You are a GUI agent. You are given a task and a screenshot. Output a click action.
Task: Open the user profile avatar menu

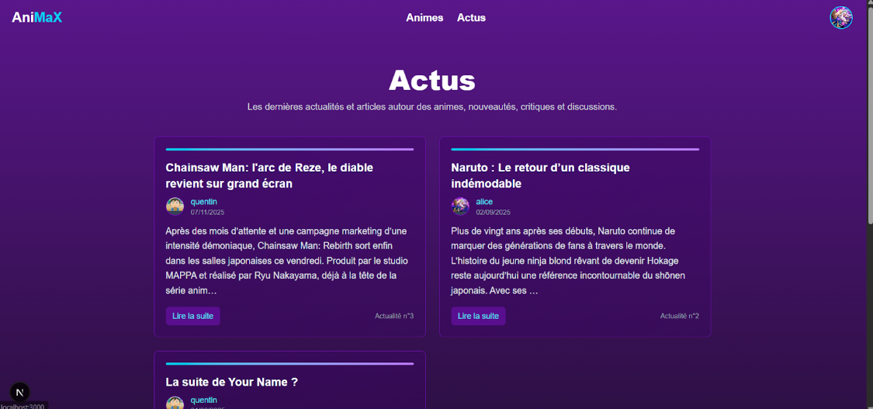pyautogui.click(x=841, y=18)
